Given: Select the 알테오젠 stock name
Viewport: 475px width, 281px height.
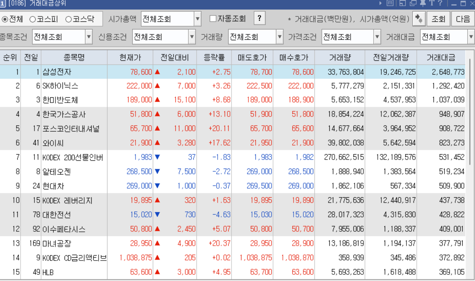Looking at the screenshot, I should [x=56, y=172].
